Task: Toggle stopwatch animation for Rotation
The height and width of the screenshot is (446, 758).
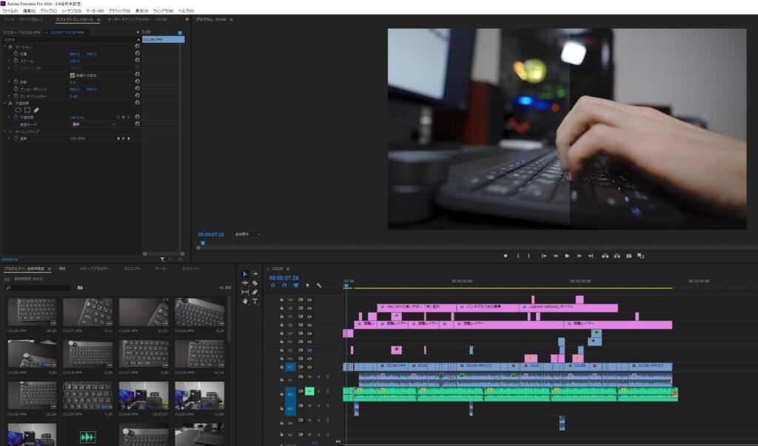Action: coord(16,81)
